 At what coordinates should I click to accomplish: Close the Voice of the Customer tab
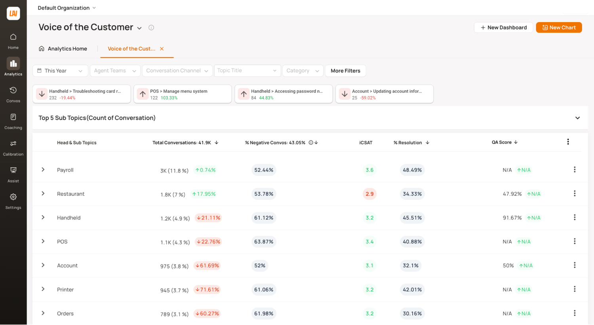coord(162,49)
